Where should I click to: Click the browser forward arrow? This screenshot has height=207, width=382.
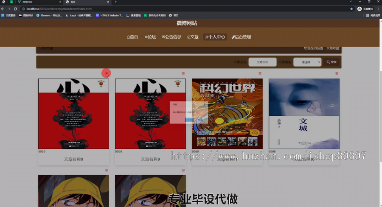(9, 9)
